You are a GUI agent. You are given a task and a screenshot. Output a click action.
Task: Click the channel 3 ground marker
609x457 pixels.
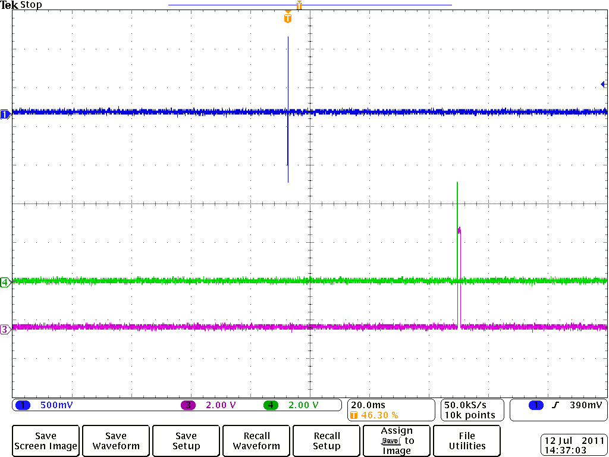pyautogui.click(x=5, y=330)
